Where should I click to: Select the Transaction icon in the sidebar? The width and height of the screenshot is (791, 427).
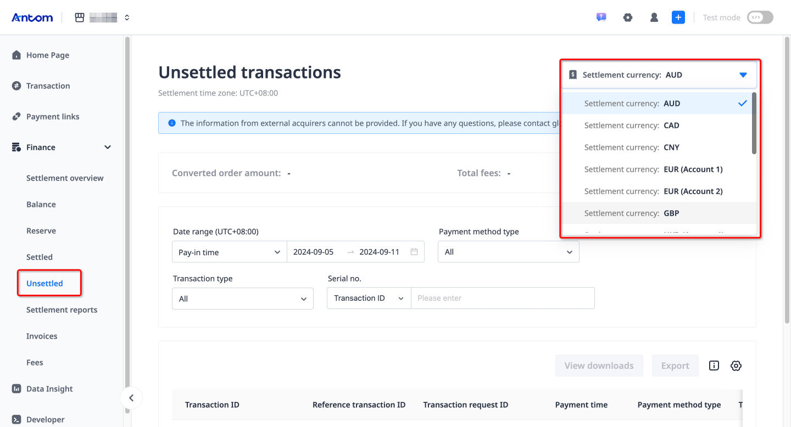point(16,86)
